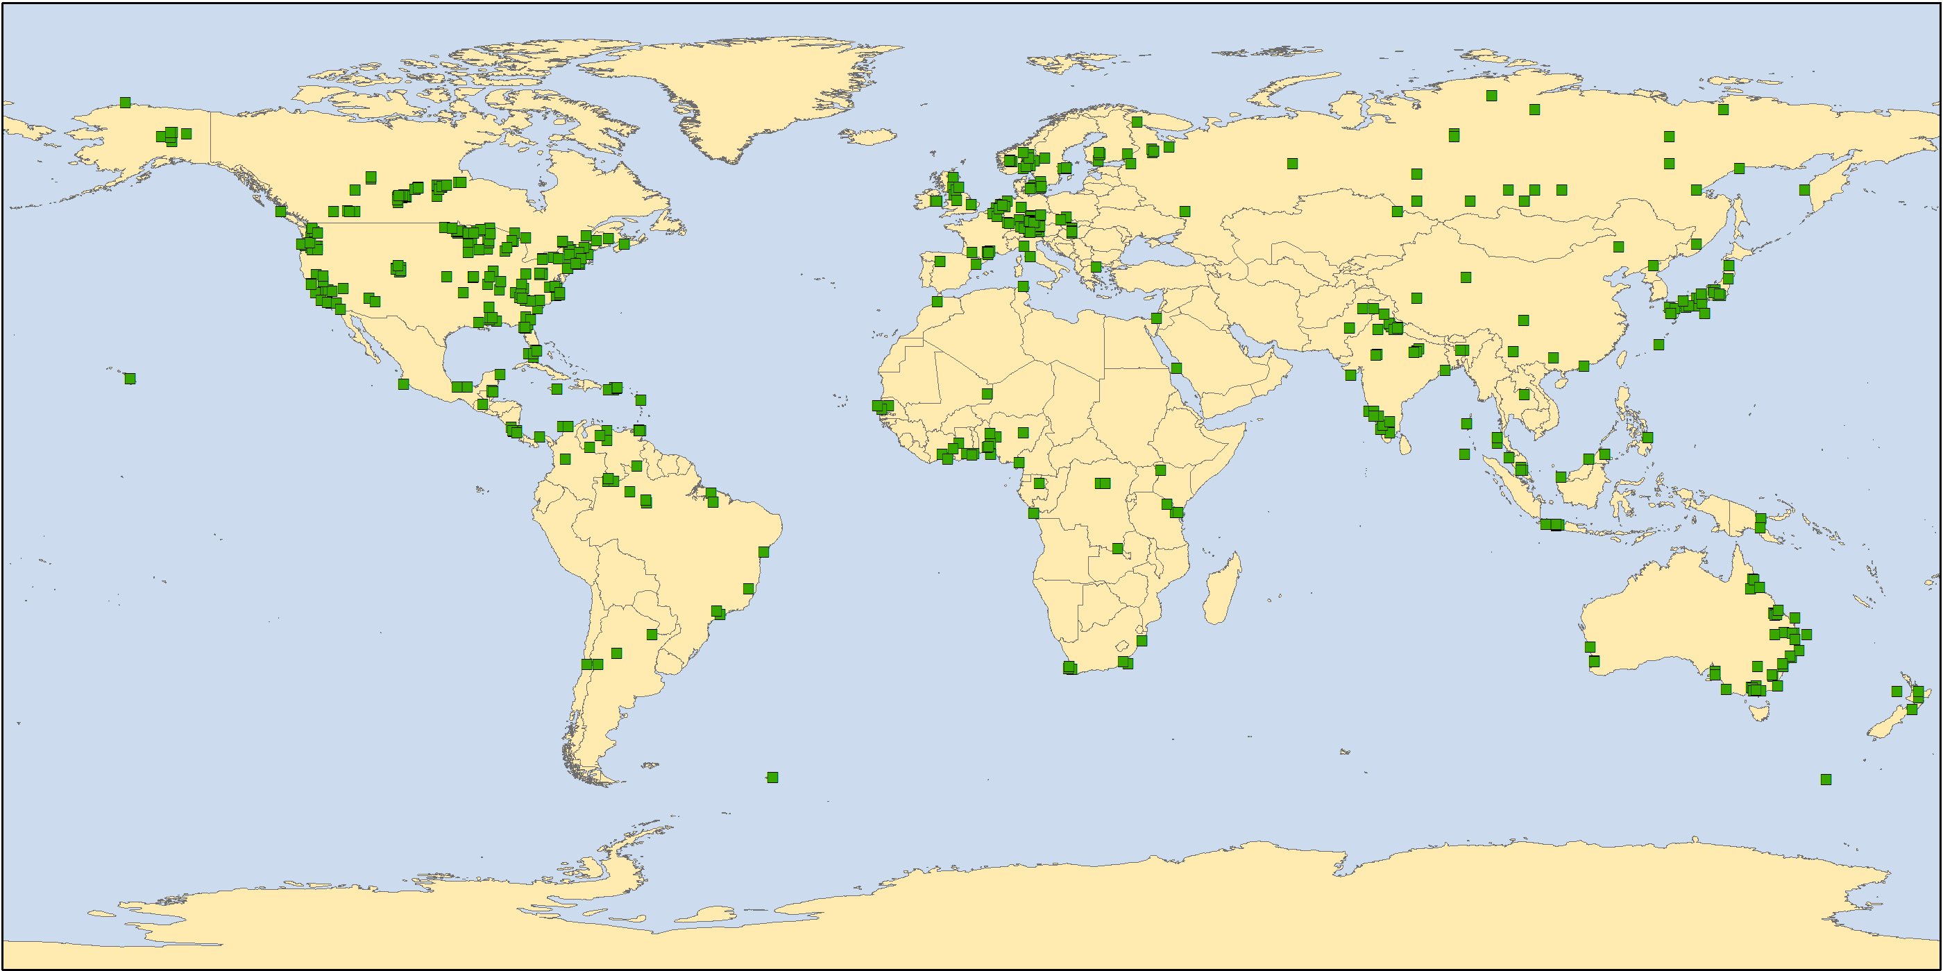1943x971 pixels.
Task: Click the marker in Israel
Action: [1156, 318]
